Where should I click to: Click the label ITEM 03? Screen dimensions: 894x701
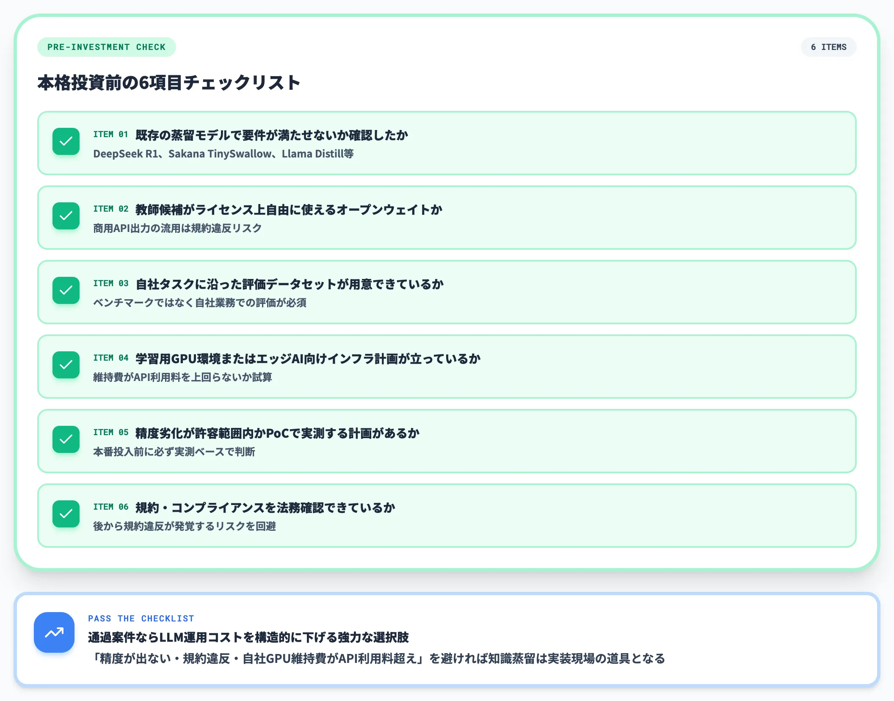(110, 284)
